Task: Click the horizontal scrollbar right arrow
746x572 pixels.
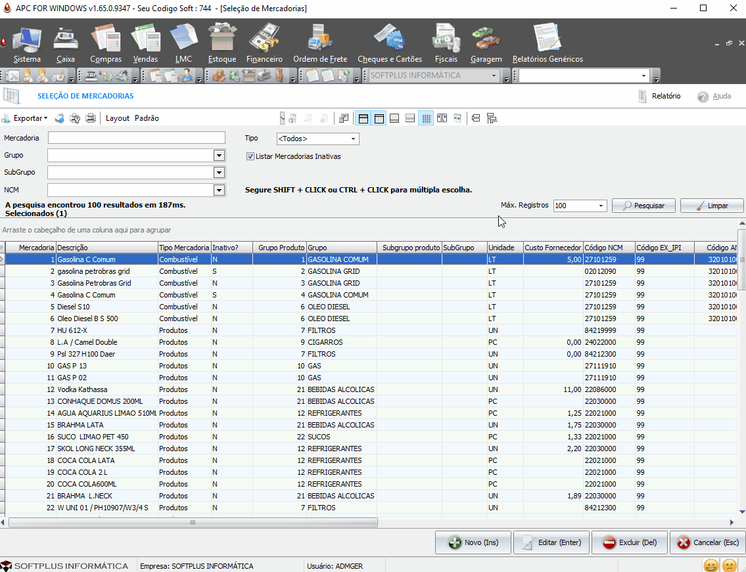Action: pyautogui.click(x=732, y=523)
